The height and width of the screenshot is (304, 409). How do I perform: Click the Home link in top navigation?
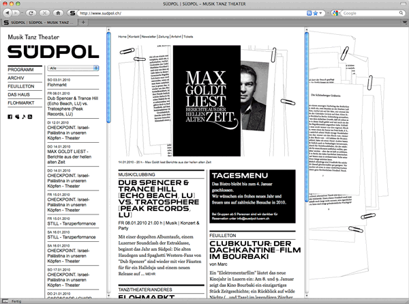pos(122,37)
